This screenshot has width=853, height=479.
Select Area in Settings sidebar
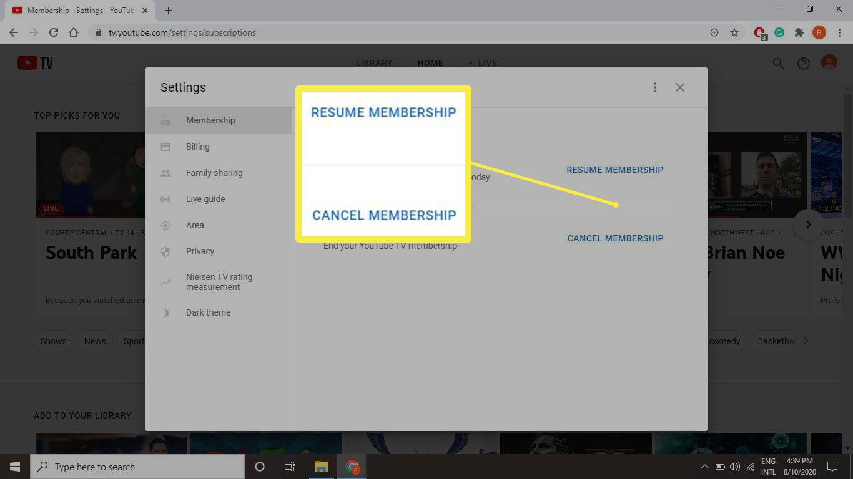pyautogui.click(x=219, y=225)
